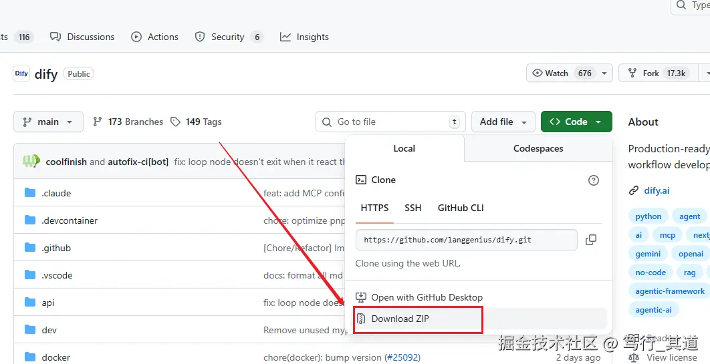Click the Actions play circle icon
This screenshot has height=364, width=710.
tap(136, 37)
